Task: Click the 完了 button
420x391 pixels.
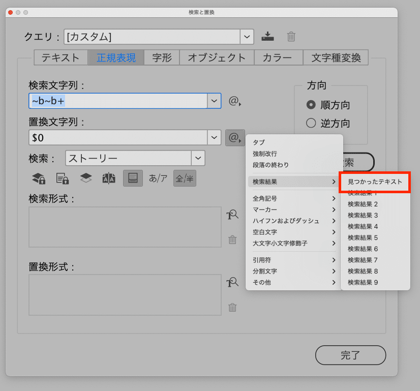Action: click(350, 355)
